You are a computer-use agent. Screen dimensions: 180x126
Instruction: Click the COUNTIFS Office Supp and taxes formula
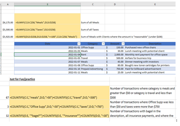[x=60, y=104]
